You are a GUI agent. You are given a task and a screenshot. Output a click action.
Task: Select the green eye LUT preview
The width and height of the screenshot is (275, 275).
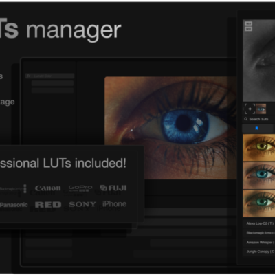259,203
